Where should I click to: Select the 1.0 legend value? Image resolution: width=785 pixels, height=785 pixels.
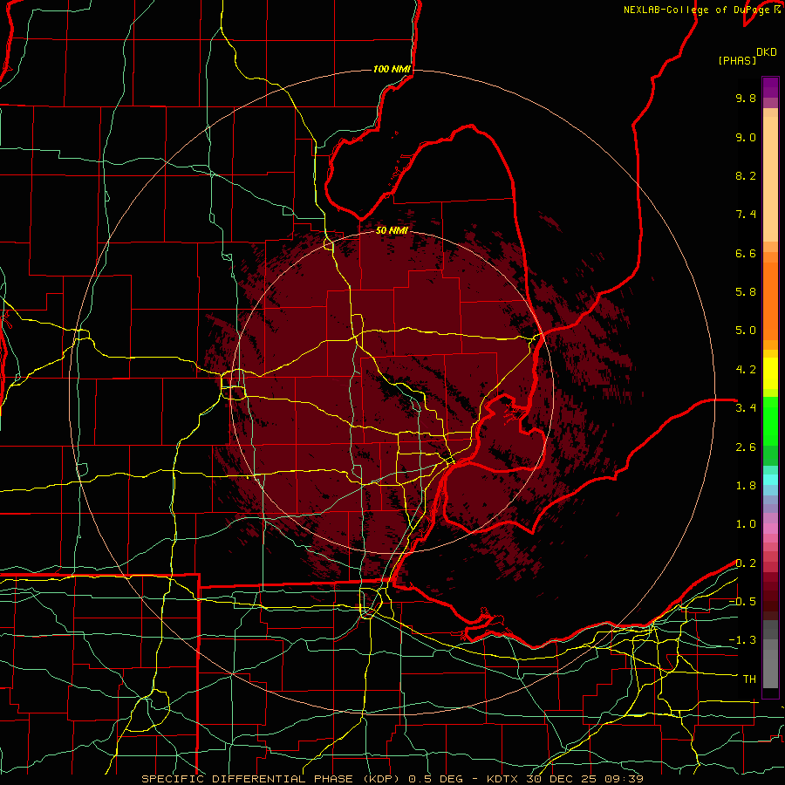[x=746, y=524]
